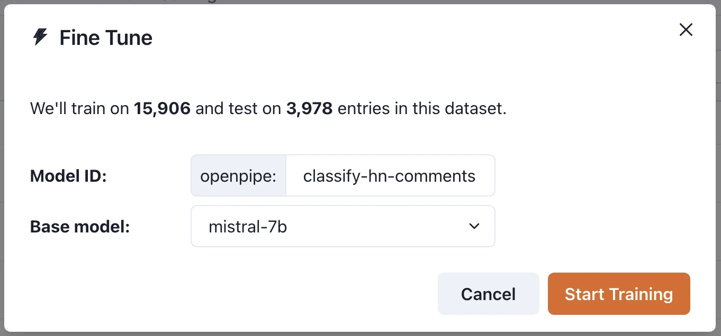This screenshot has width=721, height=336.
Task: Click the bold 3,978 test count
Action: 309,108
